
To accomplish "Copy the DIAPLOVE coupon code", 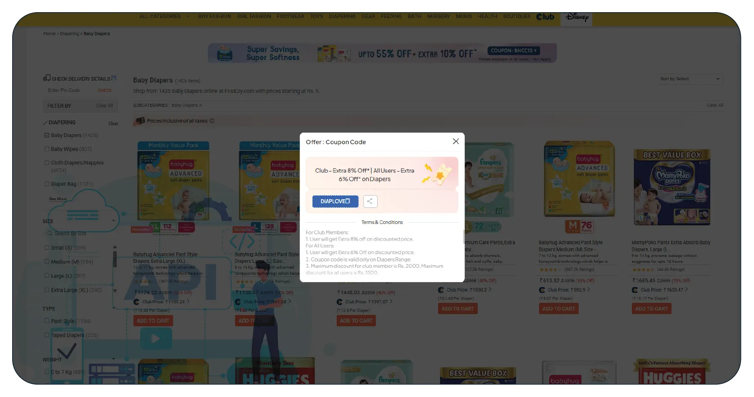I will click(x=335, y=201).
